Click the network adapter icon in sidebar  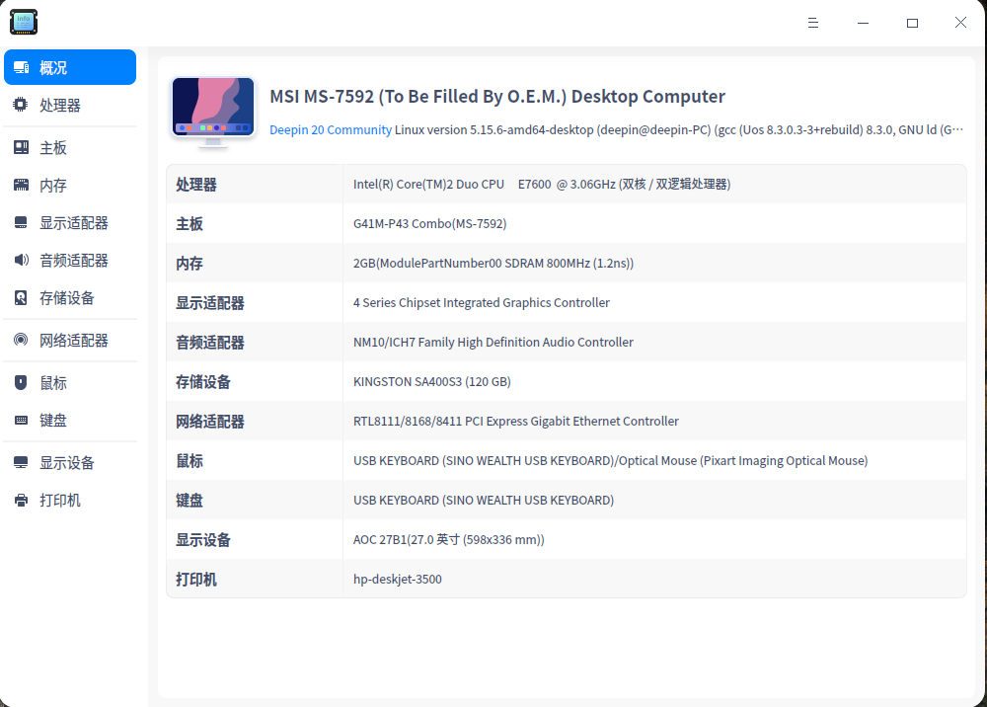[x=21, y=340]
